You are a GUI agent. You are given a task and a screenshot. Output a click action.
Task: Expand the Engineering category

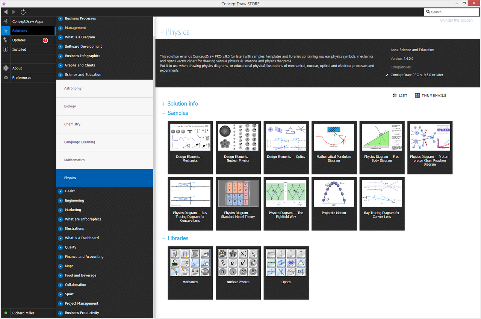click(x=61, y=201)
